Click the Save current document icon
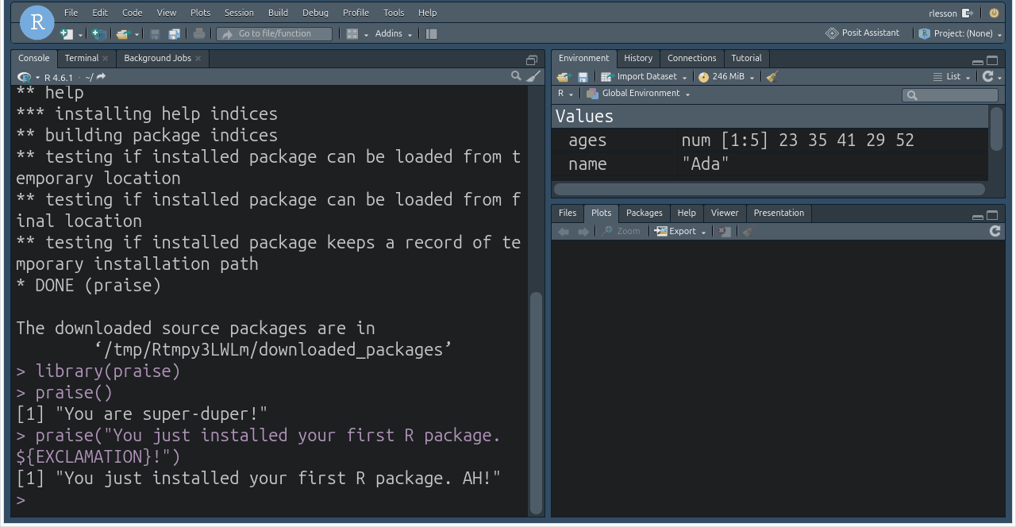1016x527 pixels. (156, 33)
